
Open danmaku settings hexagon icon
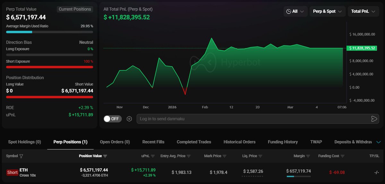pos(129,119)
